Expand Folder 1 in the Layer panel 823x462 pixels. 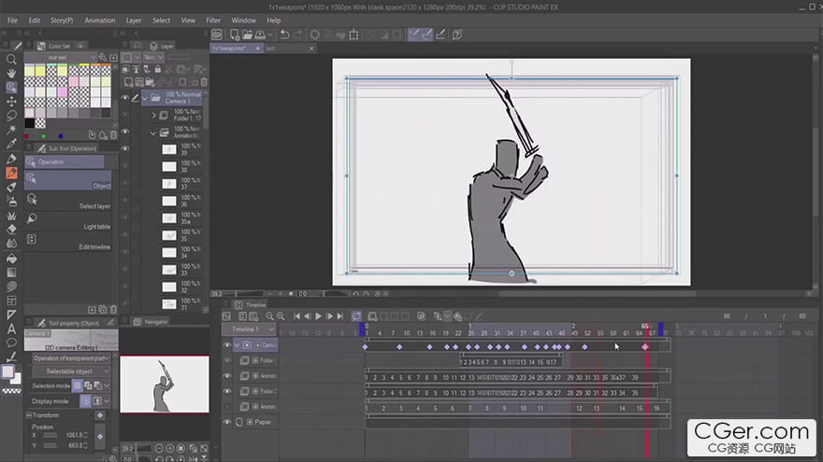(x=154, y=115)
